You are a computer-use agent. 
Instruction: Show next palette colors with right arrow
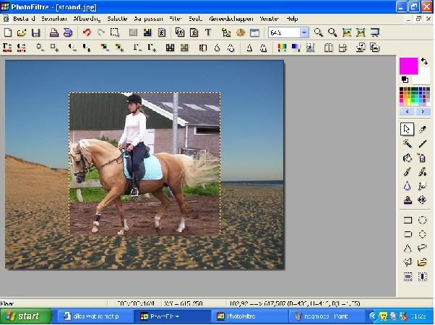point(423,112)
